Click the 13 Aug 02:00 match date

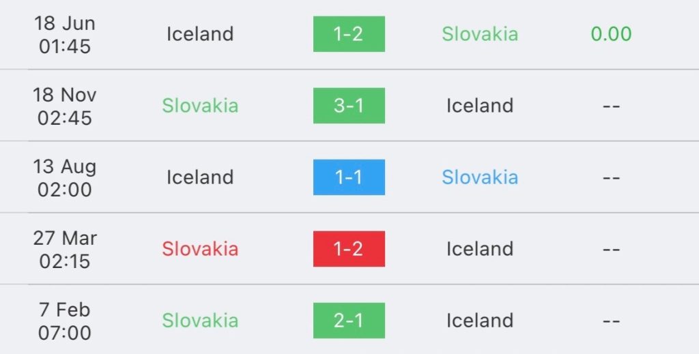tap(65, 178)
